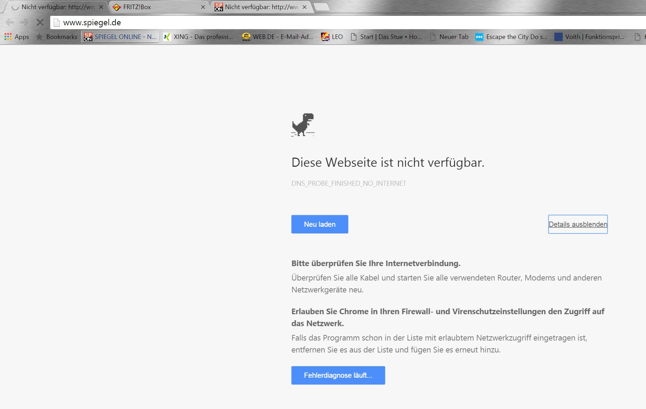Click the page icon in address bar
The image size is (646, 409).
coord(57,23)
